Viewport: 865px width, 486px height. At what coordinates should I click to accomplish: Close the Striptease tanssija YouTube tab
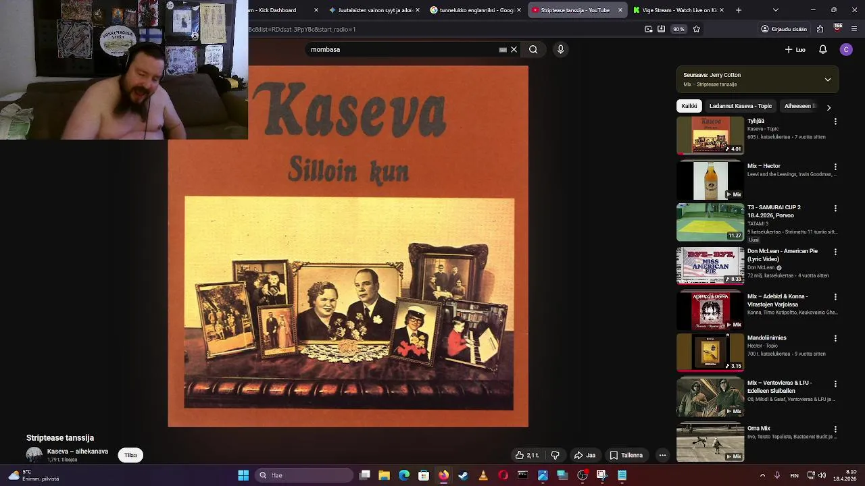[x=620, y=10]
